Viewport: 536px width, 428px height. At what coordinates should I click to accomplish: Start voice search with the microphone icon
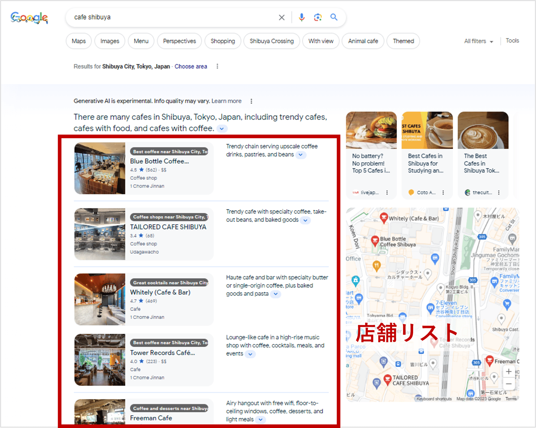302,17
